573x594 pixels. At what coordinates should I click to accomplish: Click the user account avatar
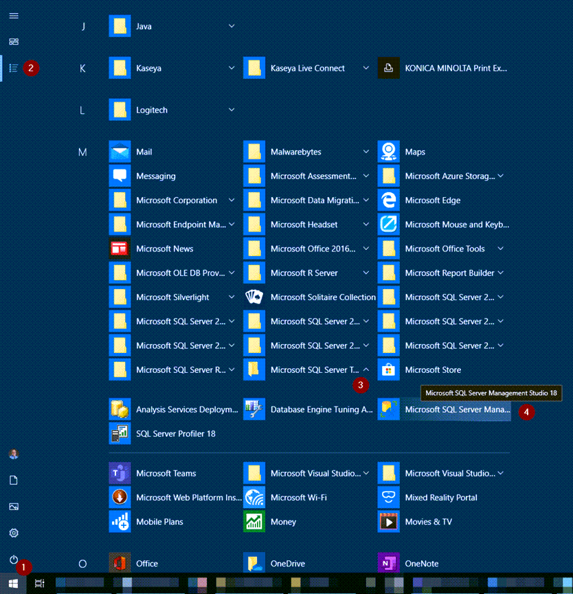click(x=14, y=454)
